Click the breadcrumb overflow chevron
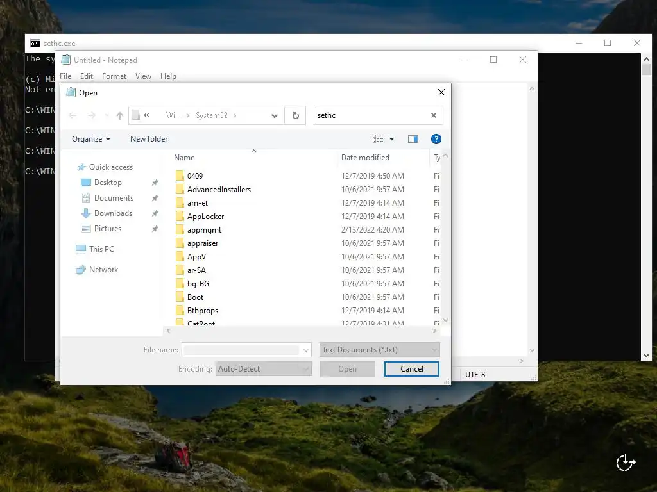Viewport: 657px width, 492px height. (147, 115)
